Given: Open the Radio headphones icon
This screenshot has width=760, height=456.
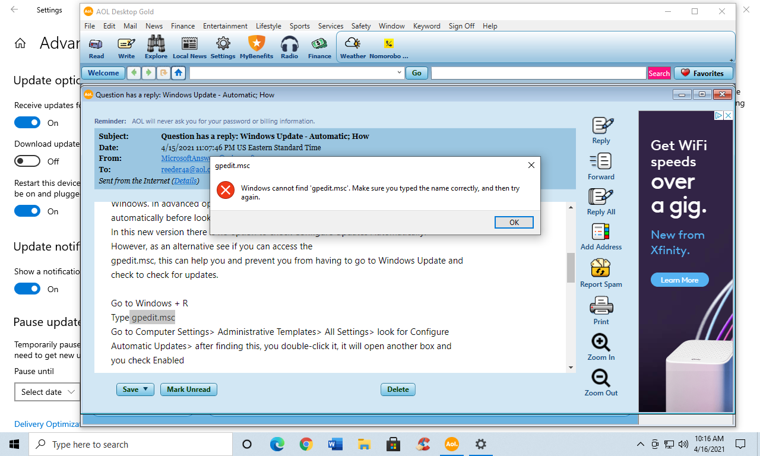Looking at the screenshot, I should [x=290, y=47].
